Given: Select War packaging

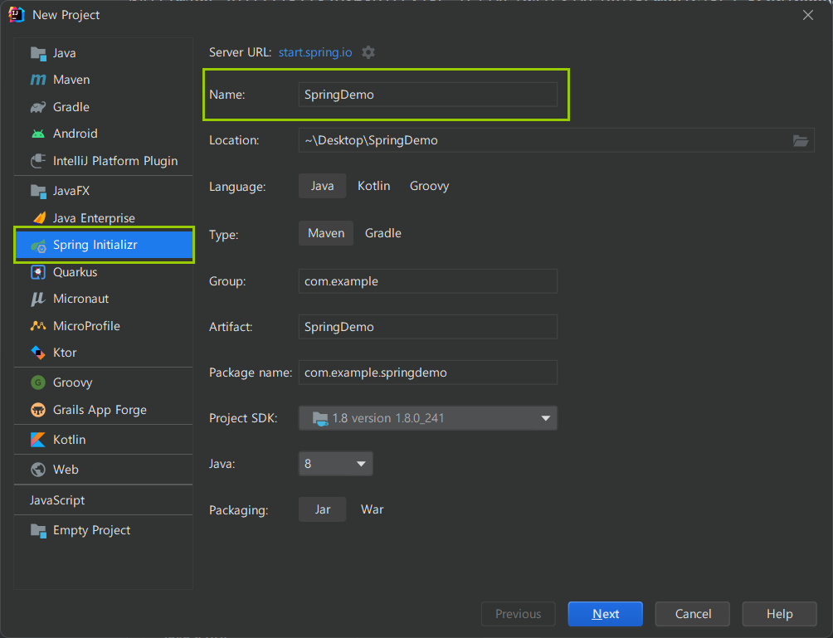Looking at the screenshot, I should (372, 509).
